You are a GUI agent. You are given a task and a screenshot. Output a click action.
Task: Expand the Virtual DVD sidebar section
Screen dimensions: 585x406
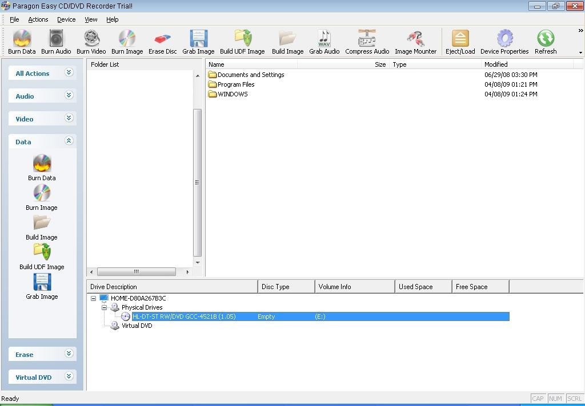(x=69, y=376)
